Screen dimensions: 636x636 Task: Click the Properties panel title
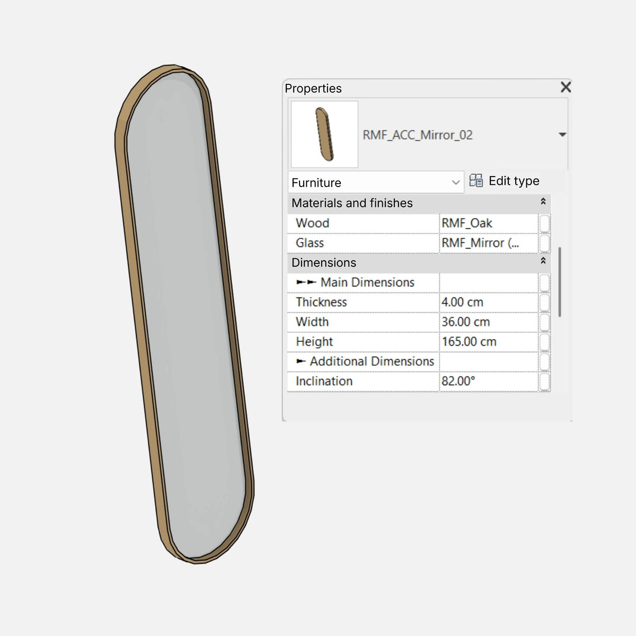[x=313, y=89]
